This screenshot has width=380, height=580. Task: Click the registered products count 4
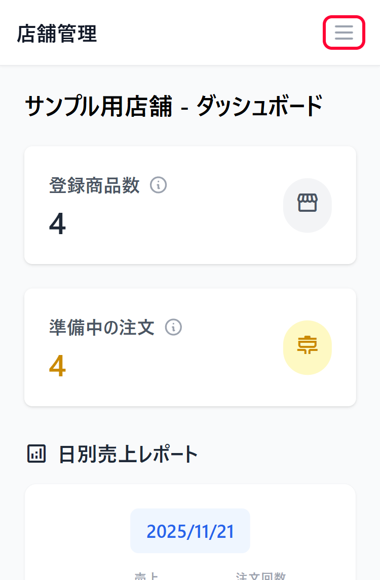pos(58,224)
